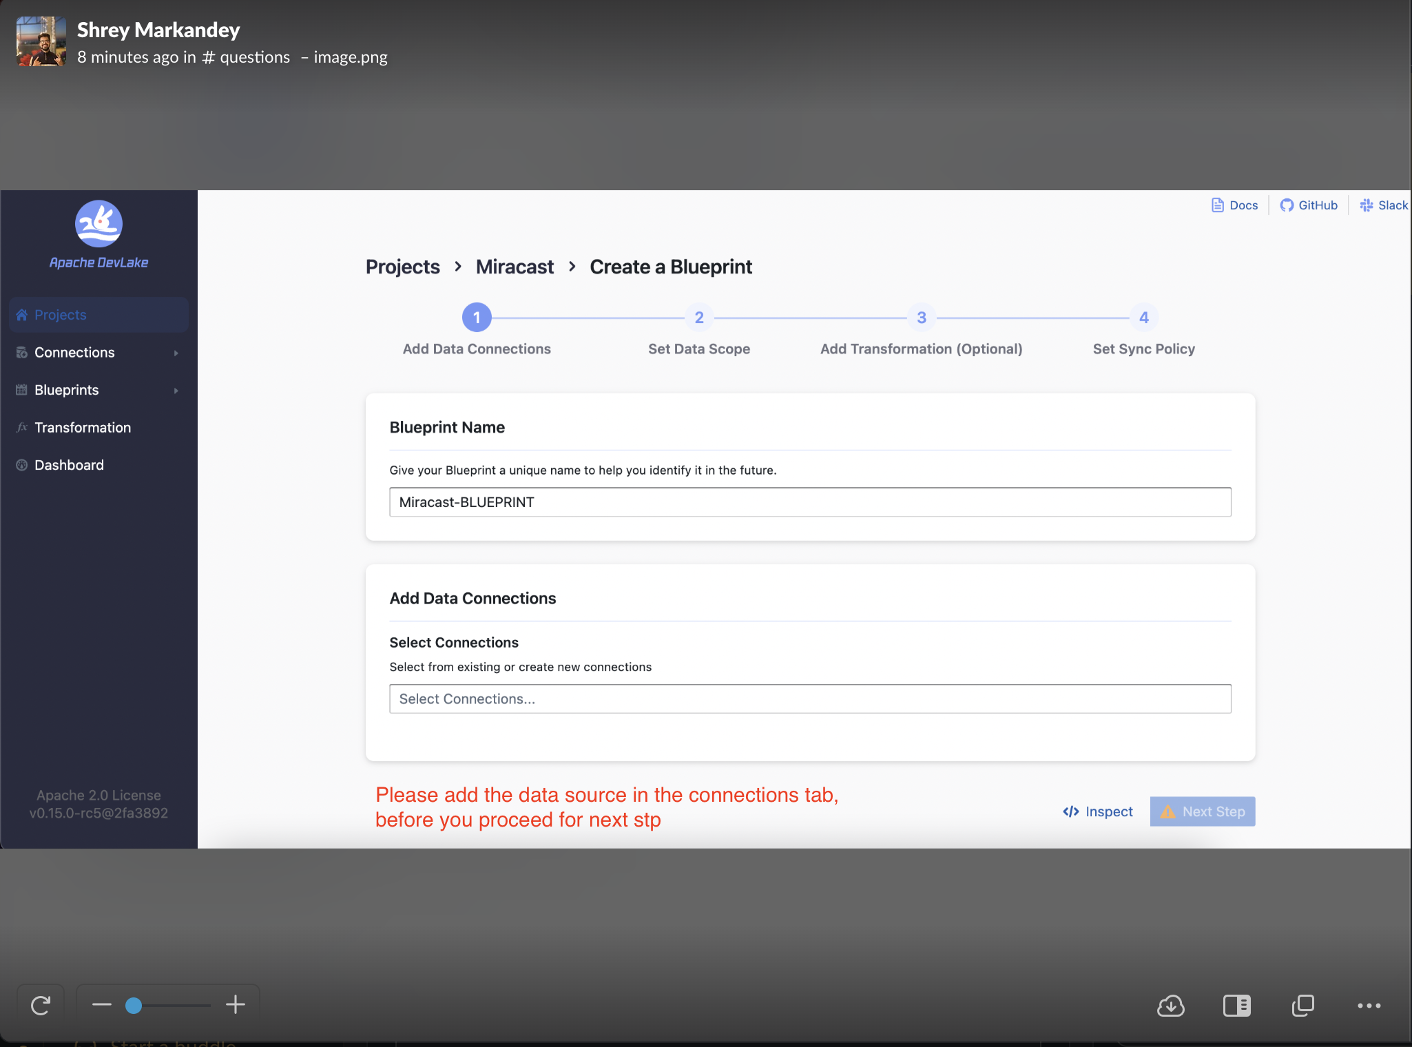Click the Apache DevLake logo
Viewport: 1412px width, 1047px height.
pyautogui.click(x=98, y=223)
